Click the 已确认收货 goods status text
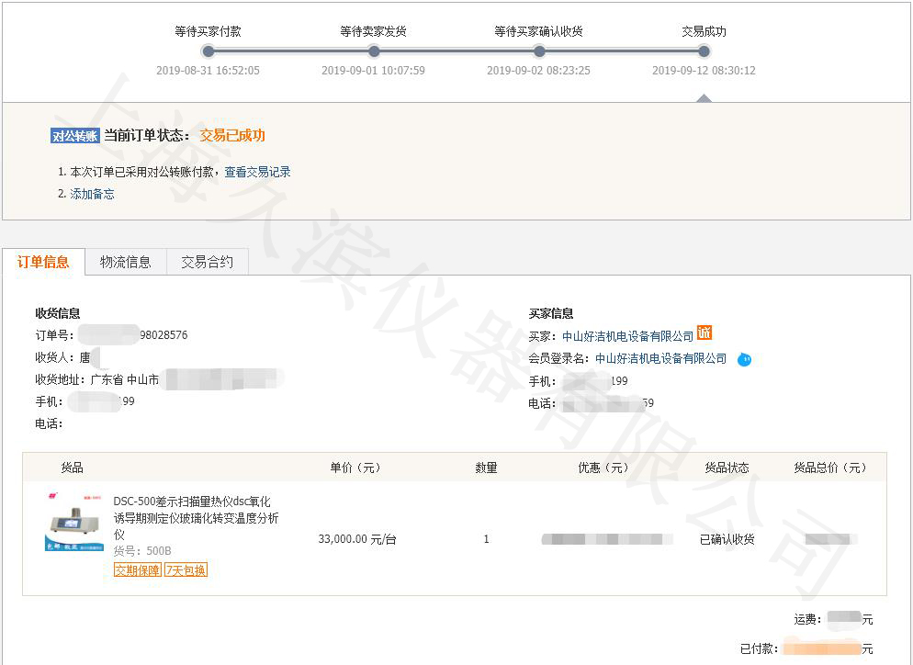913x665 pixels. click(727, 539)
